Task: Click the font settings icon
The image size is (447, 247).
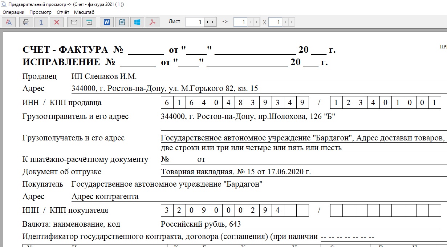Action: click(x=9, y=22)
